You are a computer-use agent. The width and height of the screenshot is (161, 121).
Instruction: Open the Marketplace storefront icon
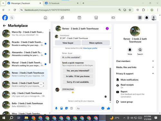[x=96, y=18]
